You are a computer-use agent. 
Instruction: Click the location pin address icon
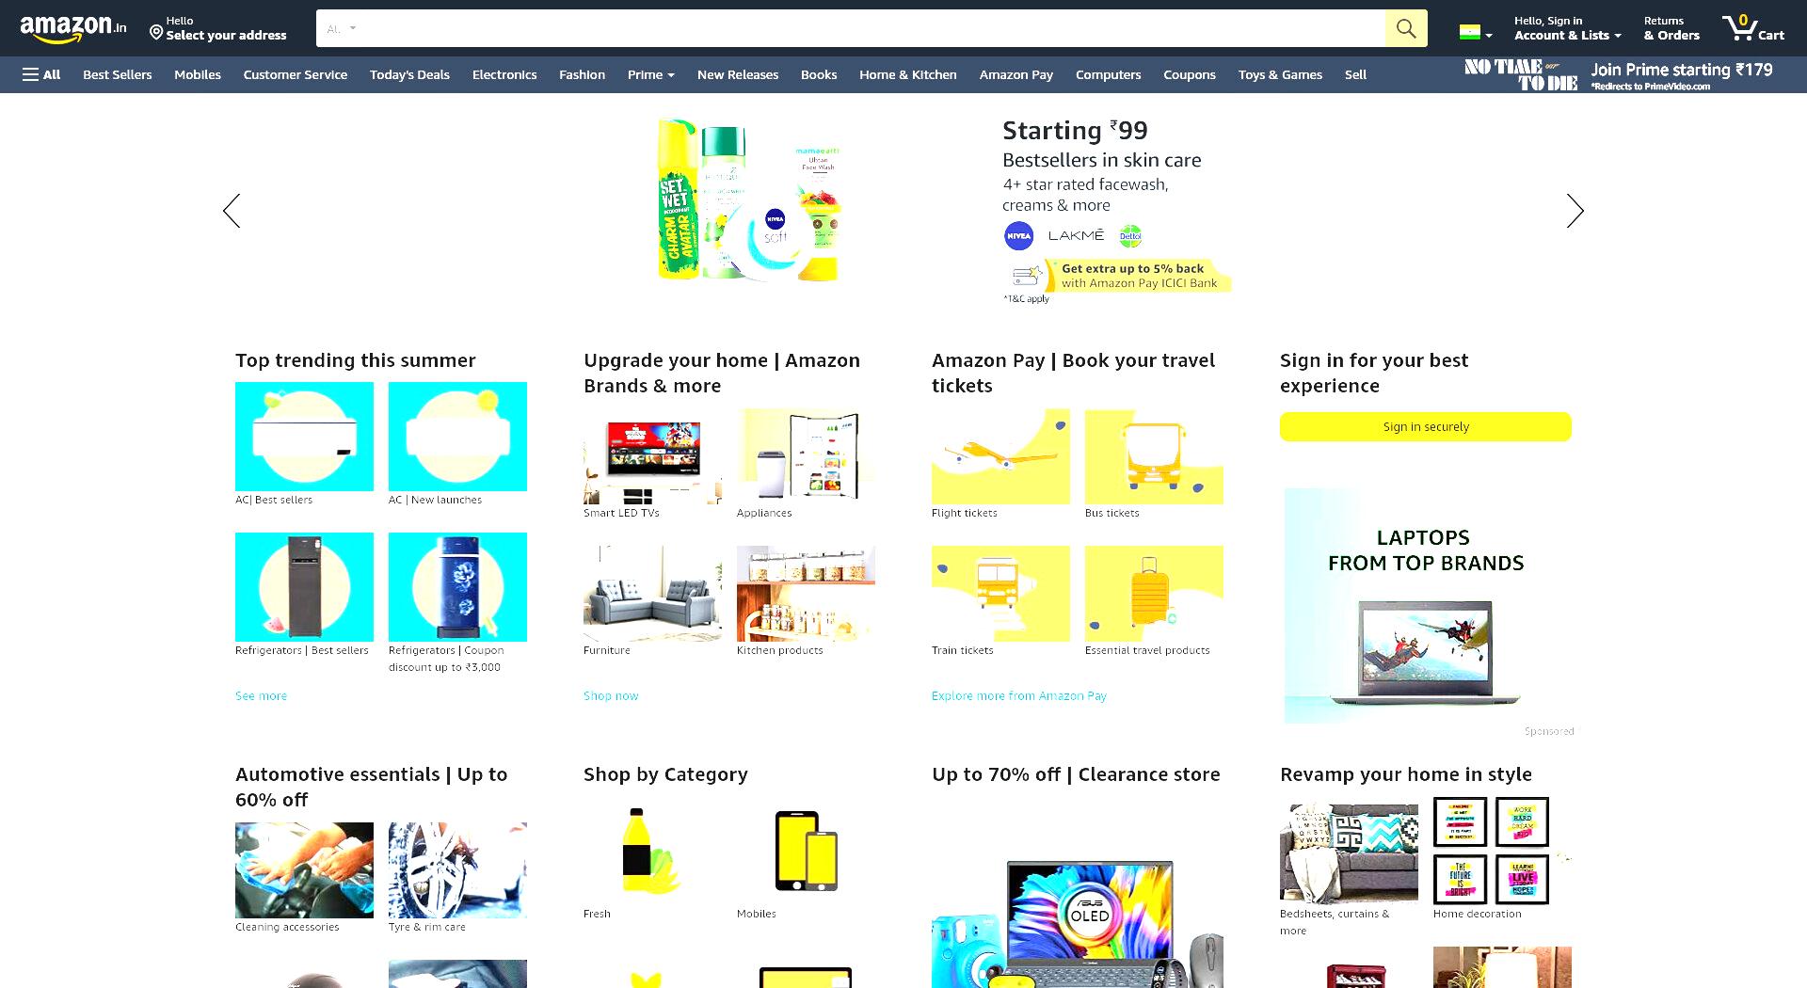[156, 33]
